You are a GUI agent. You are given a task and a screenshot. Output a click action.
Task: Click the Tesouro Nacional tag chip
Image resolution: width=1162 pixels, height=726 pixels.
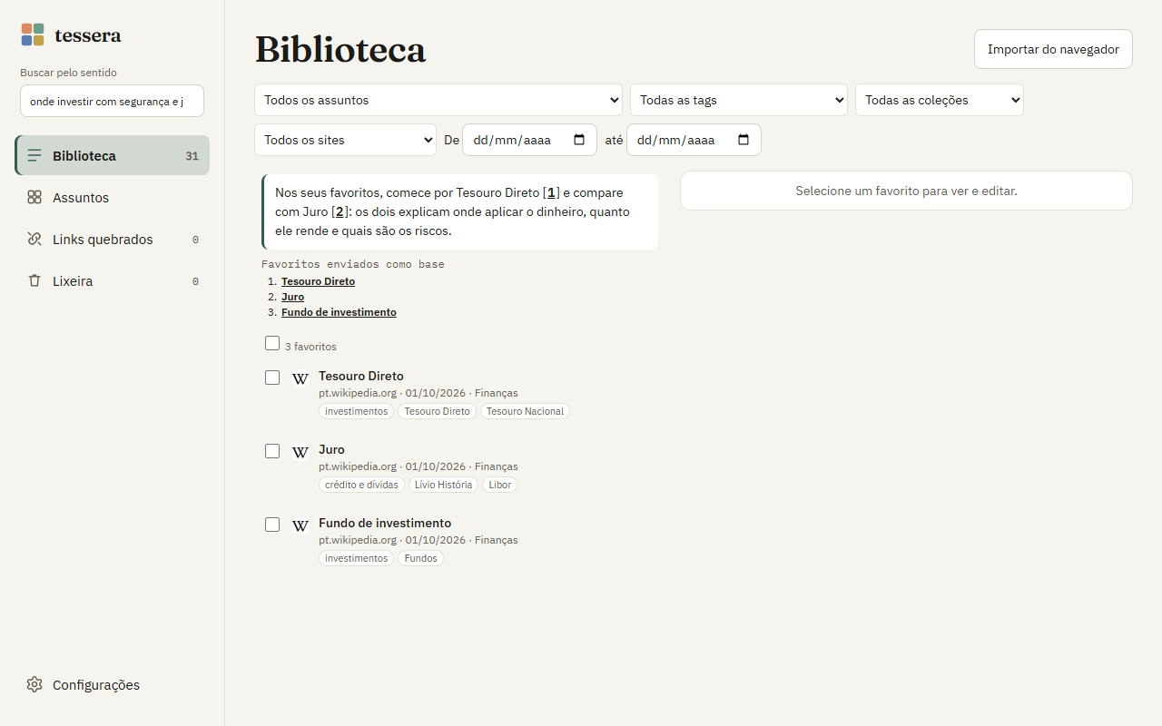coord(525,411)
